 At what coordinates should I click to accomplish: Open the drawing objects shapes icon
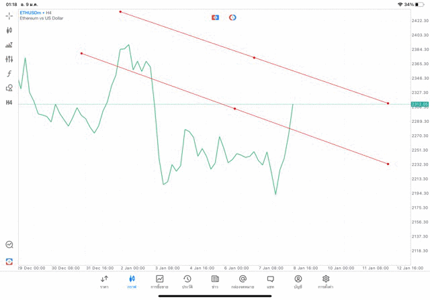(9, 88)
